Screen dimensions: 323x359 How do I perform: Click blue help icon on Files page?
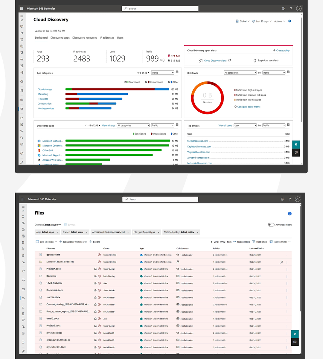(290, 214)
